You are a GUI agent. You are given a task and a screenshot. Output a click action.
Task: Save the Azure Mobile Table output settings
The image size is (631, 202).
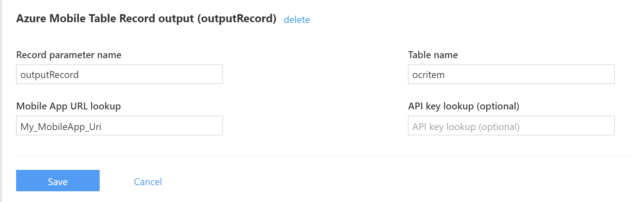click(x=58, y=181)
